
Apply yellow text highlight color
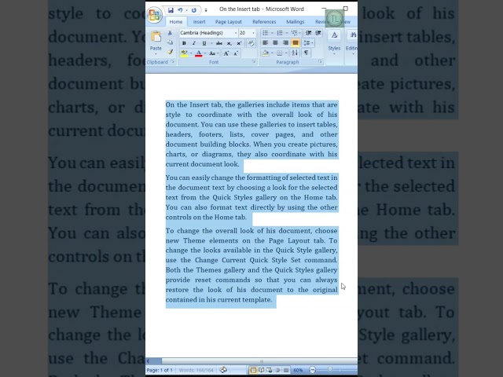pos(184,53)
